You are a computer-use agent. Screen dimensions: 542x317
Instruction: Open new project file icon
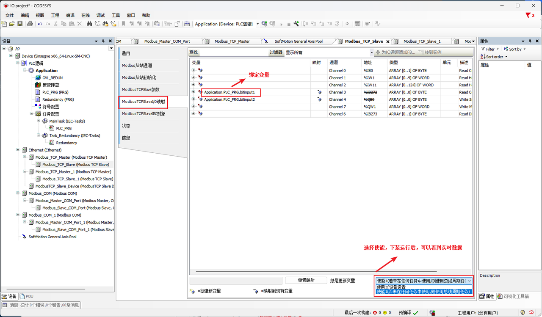pyautogui.click(x=4, y=24)
